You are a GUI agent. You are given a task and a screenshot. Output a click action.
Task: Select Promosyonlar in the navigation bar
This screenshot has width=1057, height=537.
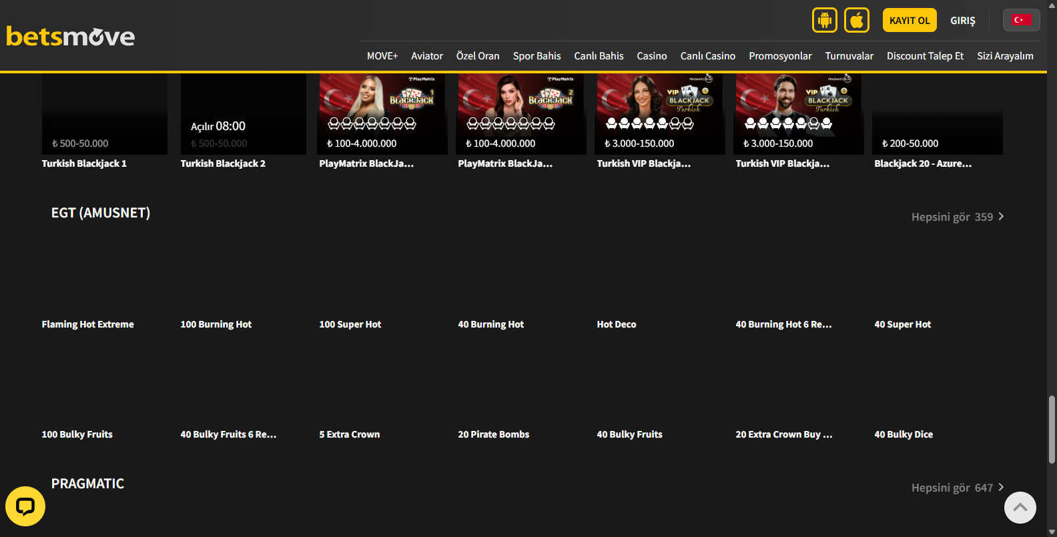[779, 56]
